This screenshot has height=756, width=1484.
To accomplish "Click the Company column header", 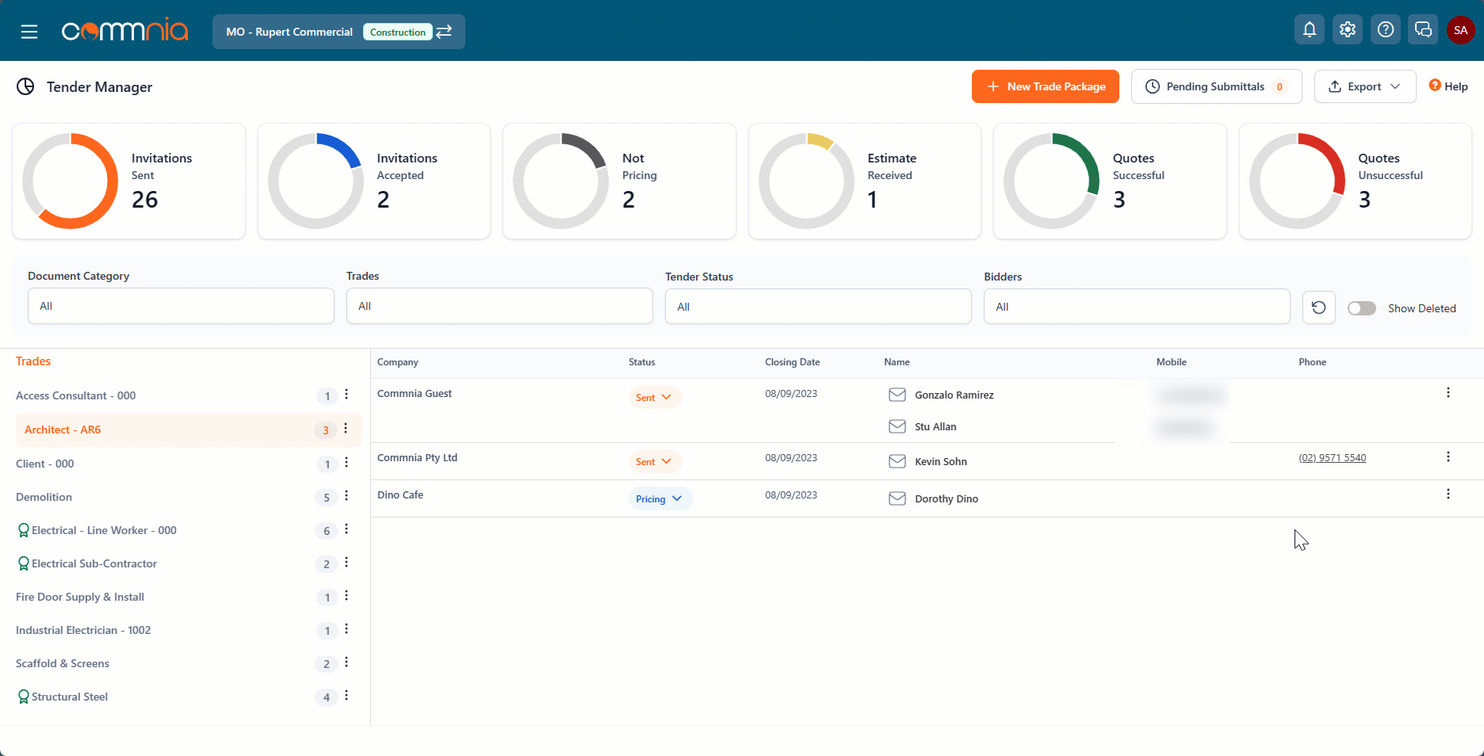I will (x=398, y=362).
